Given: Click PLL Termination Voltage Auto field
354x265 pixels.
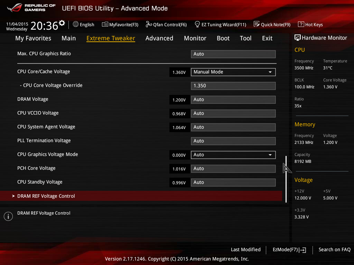Looking at the screenshot, I should pos(233,141).
